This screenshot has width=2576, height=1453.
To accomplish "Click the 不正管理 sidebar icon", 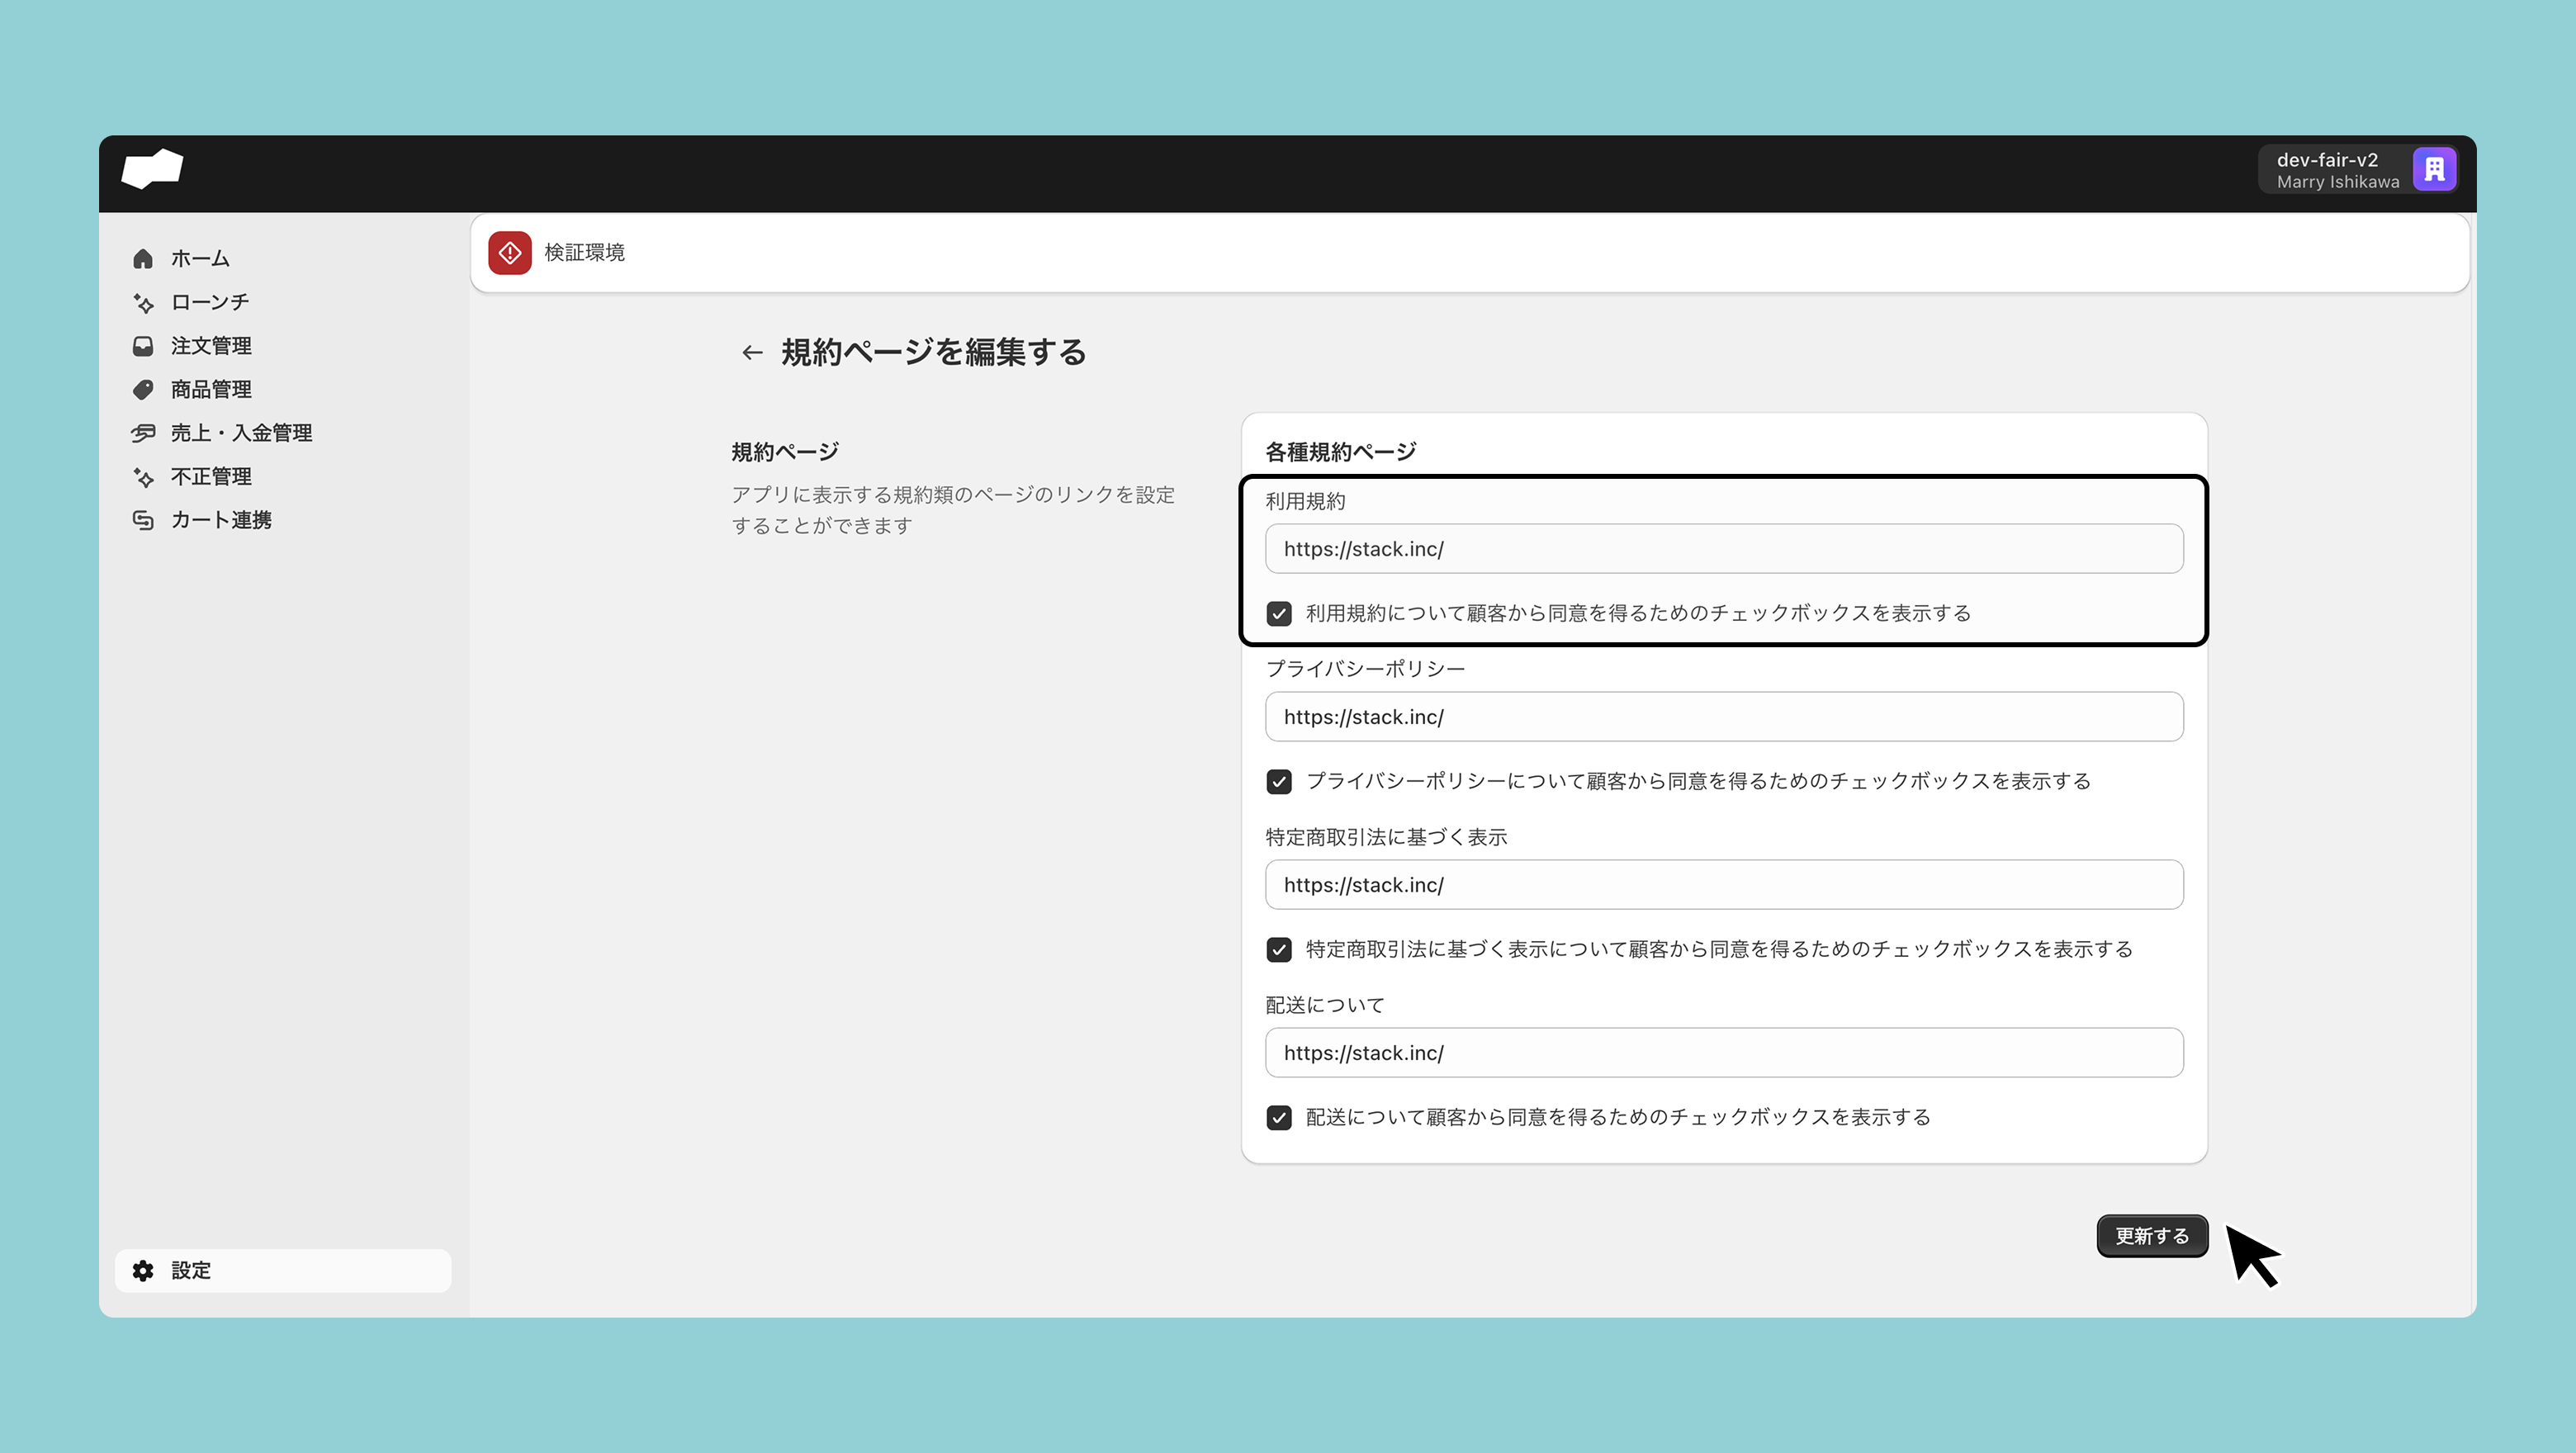I will click(143, 477).
